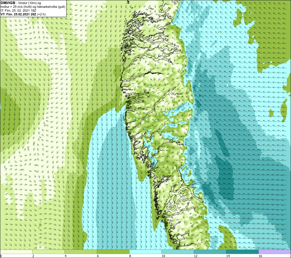
Task: Click the legend scale label "14"
Action: [228, 256]
